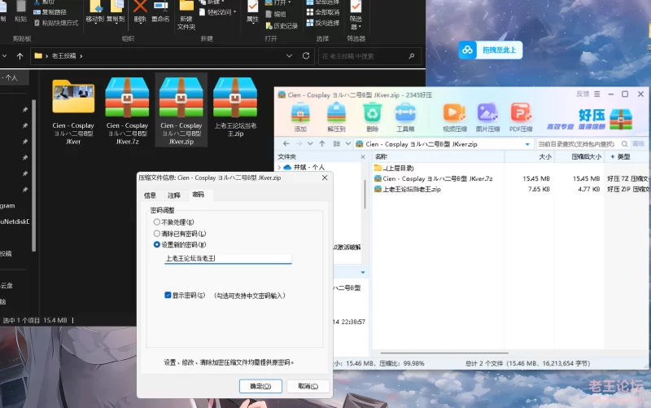Viewport: 651px width, 408px height.
Task: Open PDF压缩 compression tool
Action: pos(521,113)
